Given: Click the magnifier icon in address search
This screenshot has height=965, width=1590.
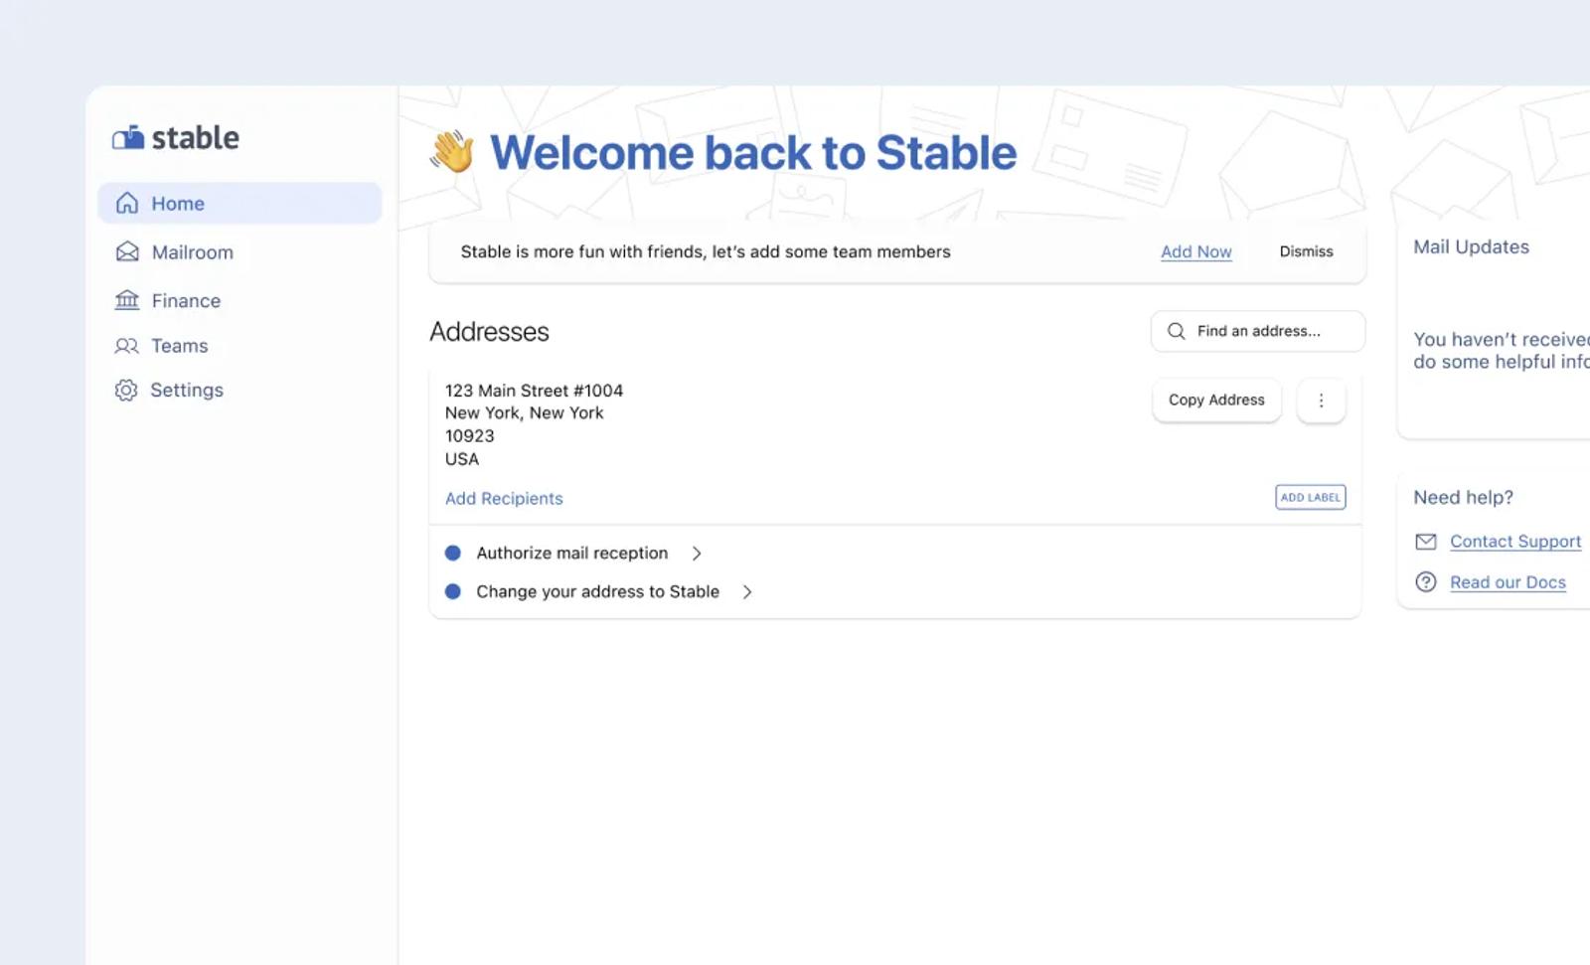Looking at the screenshot, I should click(x=1176, y=331).
